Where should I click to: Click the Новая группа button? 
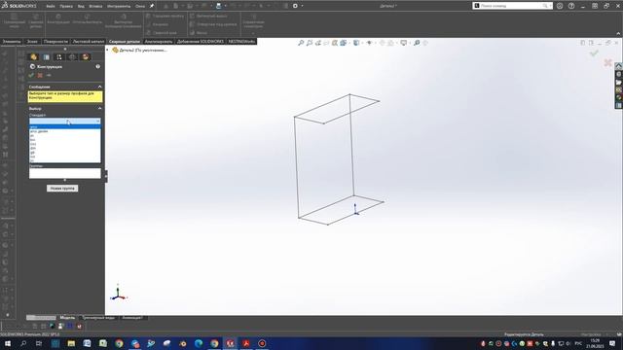62,188
